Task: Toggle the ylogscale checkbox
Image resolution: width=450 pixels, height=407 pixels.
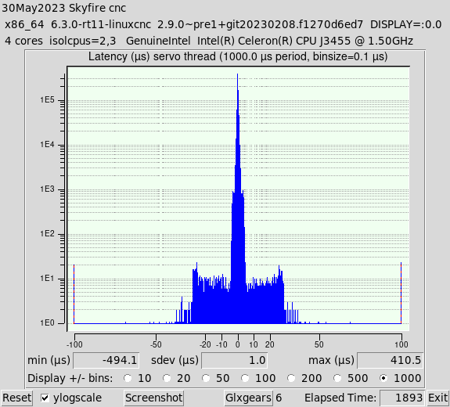Action: coord(45,398)
